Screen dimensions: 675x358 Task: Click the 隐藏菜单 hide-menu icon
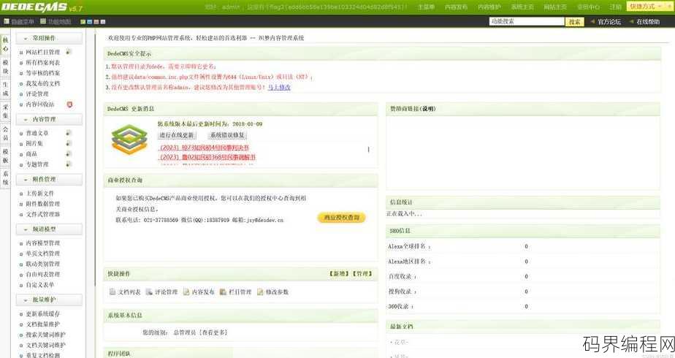(7, 21)
